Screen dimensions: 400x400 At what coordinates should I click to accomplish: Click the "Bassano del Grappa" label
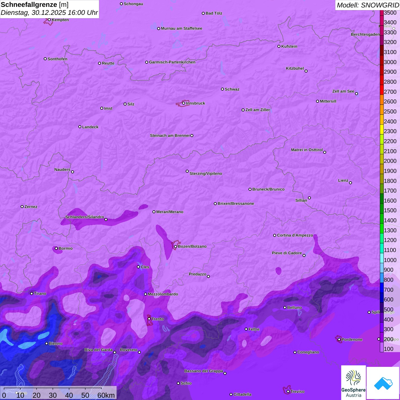click(204, 371)
